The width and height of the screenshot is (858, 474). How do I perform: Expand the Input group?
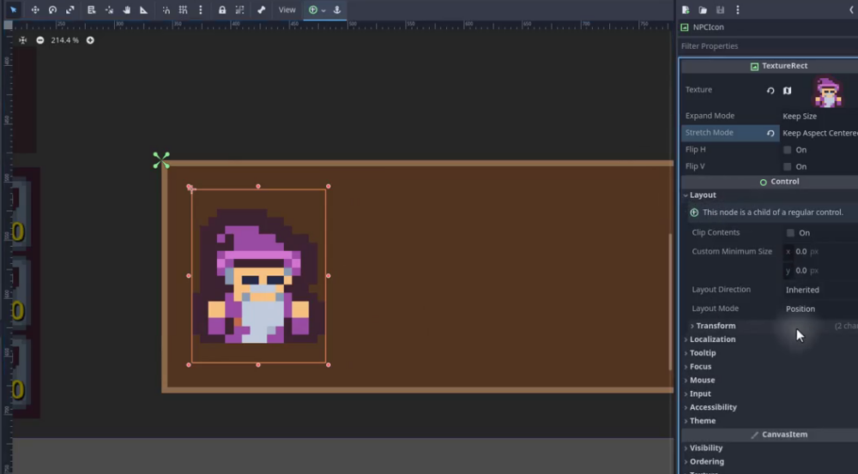coord(700,393)
